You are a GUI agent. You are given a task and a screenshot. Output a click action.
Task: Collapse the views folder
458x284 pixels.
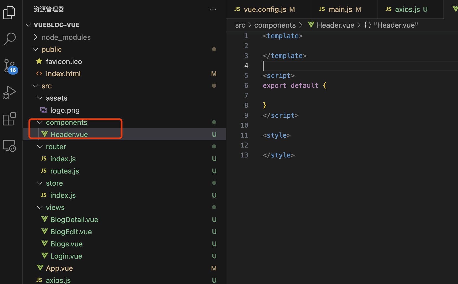coord(55,207)
